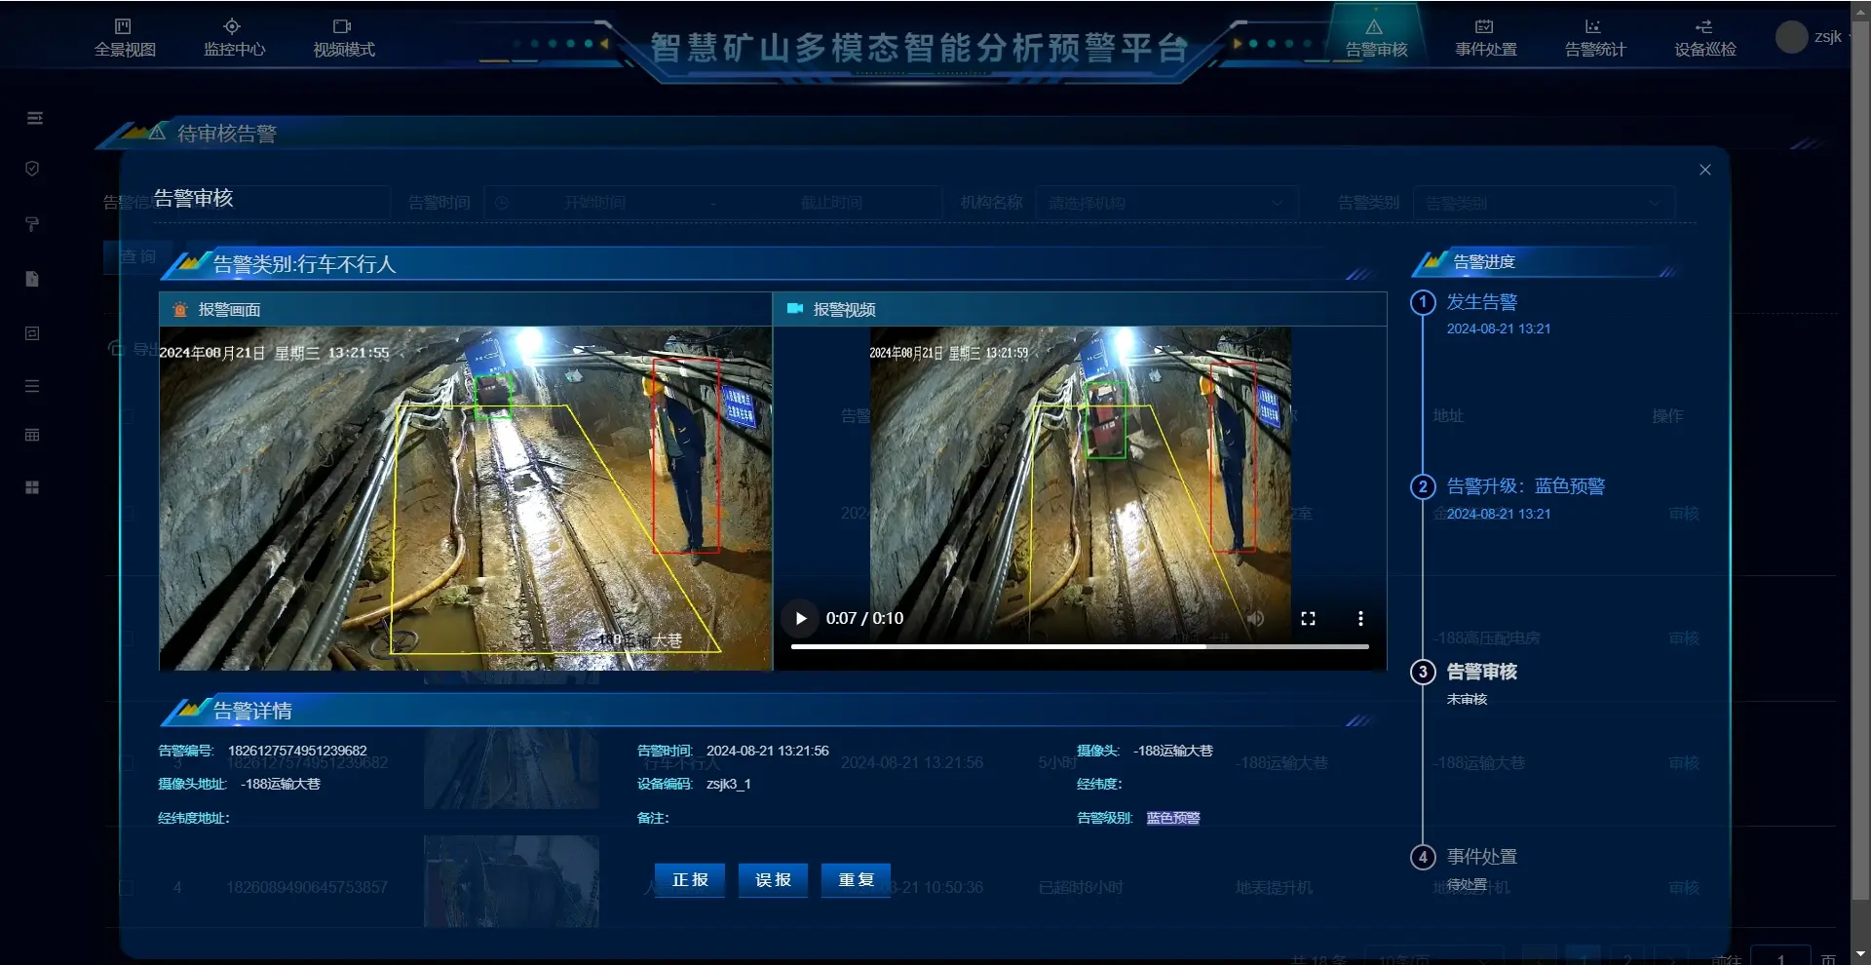
Task: Click the three-lines icon in left sidebar
Action: 32,386
